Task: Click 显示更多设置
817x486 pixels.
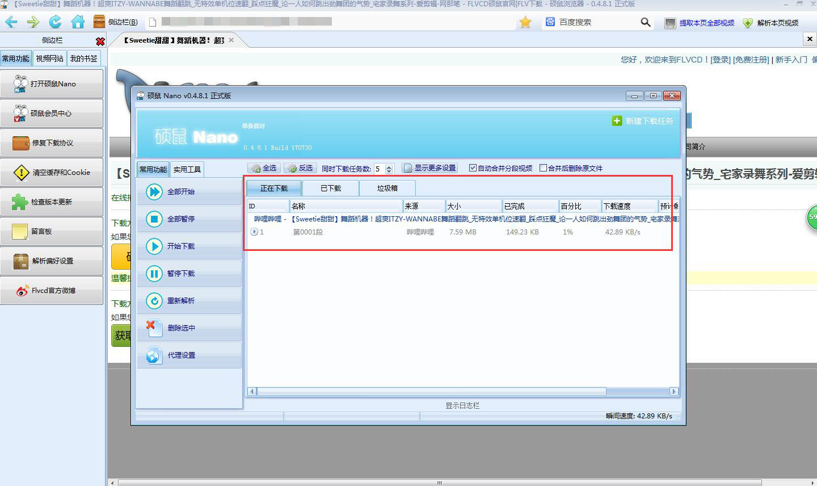Action: pyautogui.click(x=429, y=168)
